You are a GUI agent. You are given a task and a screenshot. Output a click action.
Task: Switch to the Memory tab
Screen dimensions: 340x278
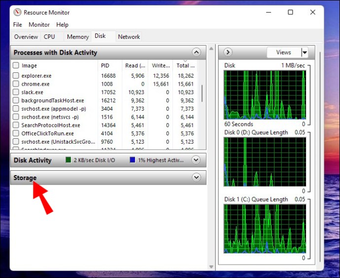coord(78,37)
